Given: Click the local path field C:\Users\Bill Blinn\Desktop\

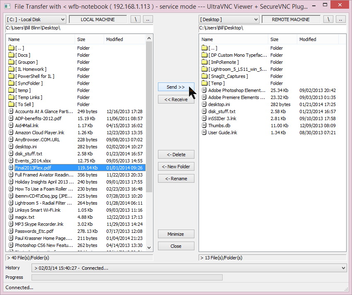Looking at the screenshot, I should [79, 28].
